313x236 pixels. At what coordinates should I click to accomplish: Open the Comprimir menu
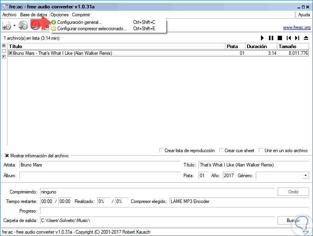pyautogui.click(x=81, y=15)
